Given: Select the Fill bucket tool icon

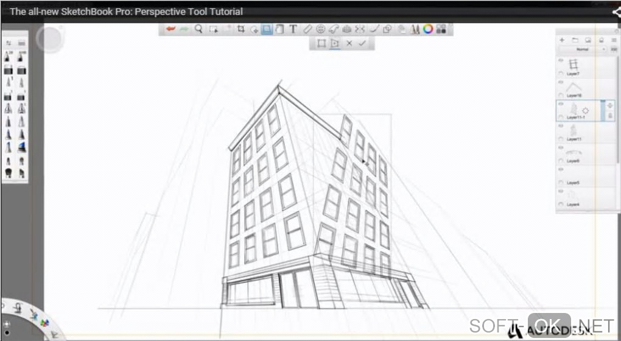Looking at the screenshot, I should point(279,29).
